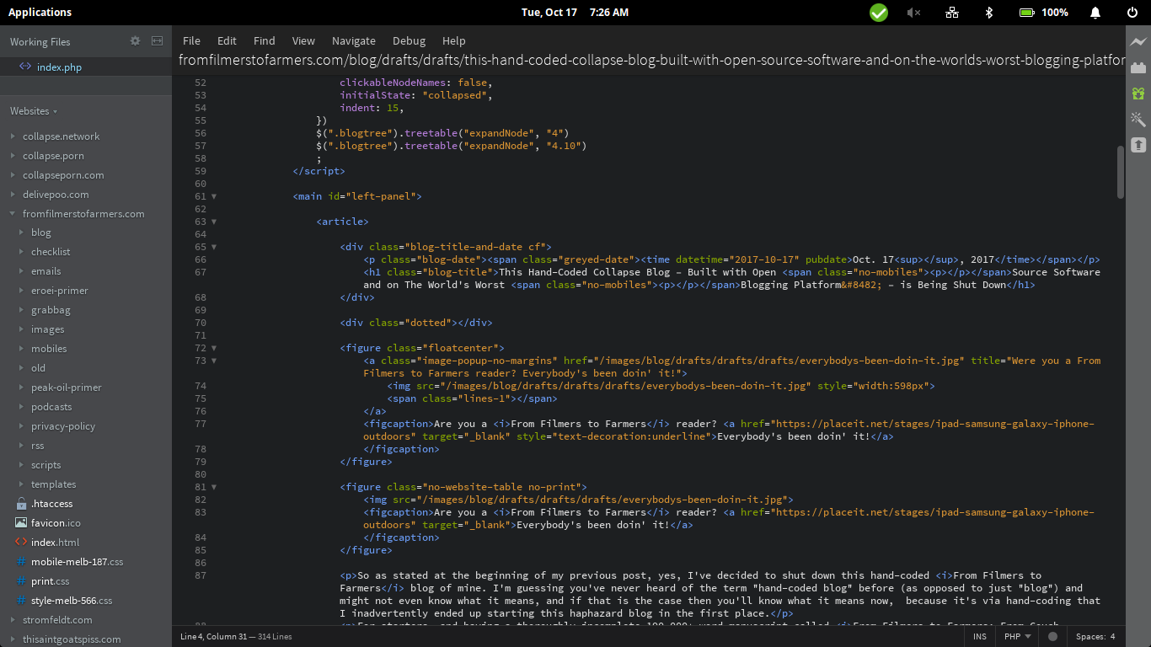Open style-melb-566.css in the file tree
1151x647 pixels.
(72, 601)
